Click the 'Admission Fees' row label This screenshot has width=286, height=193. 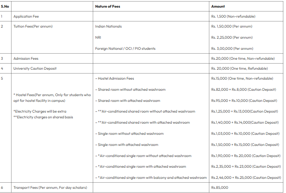pos(26,59)
